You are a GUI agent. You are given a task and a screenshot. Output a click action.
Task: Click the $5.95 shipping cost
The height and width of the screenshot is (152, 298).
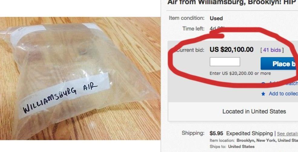point(216,133)
